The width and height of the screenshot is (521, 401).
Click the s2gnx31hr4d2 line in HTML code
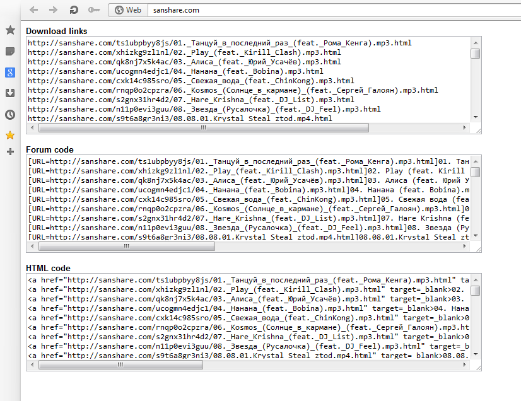point(249,337)
